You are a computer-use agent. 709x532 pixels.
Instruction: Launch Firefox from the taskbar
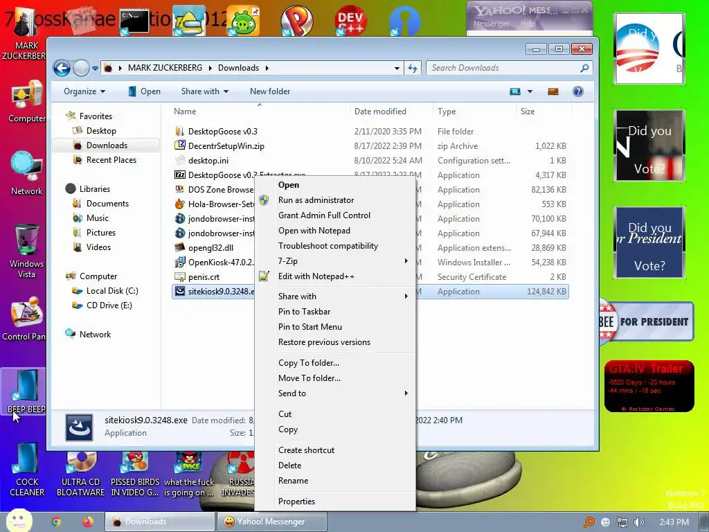(x=88, y=522)
